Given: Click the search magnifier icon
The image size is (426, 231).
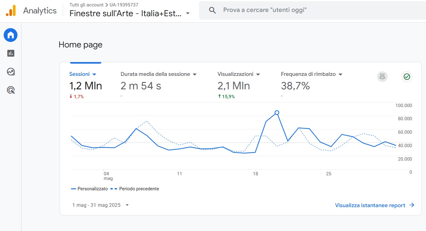Looking at the screenshot, I should point(212,10).
